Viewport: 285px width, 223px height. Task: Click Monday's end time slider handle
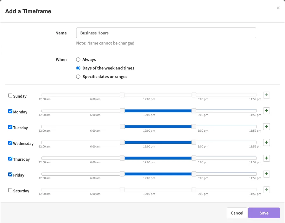tap(194, 111)
